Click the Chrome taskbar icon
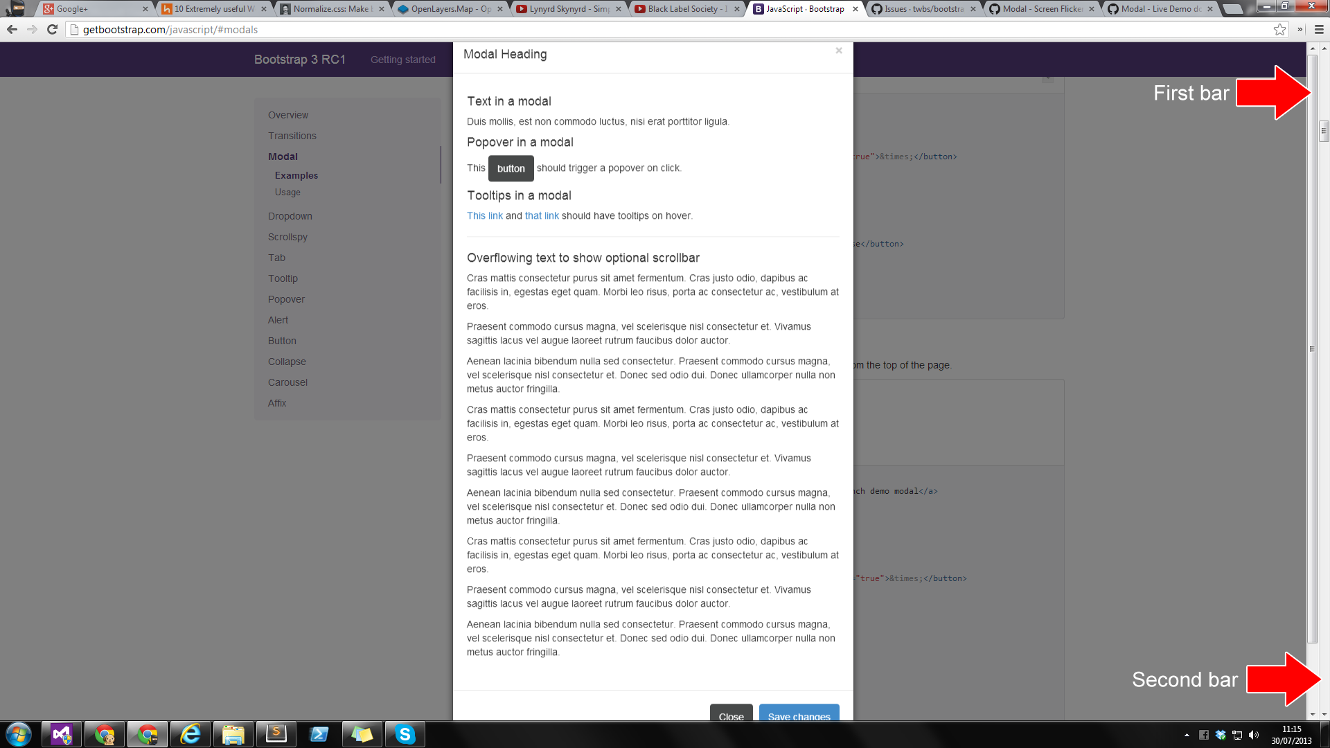This screenshot has width=1330, height=748. point(146,733)
